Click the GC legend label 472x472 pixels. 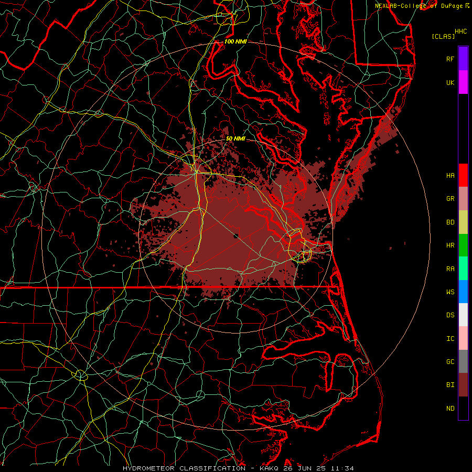pyautogui.click(x=450, y=362)
